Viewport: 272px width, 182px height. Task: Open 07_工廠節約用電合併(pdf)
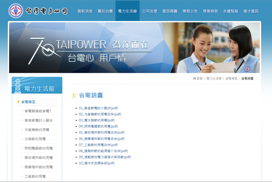point(98,145)
